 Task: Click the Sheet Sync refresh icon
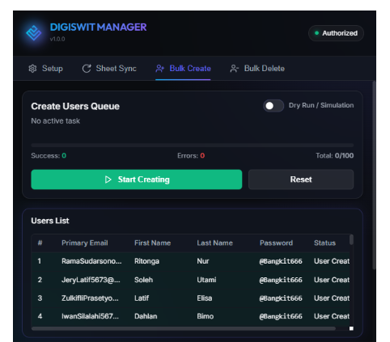pos(87,69)
